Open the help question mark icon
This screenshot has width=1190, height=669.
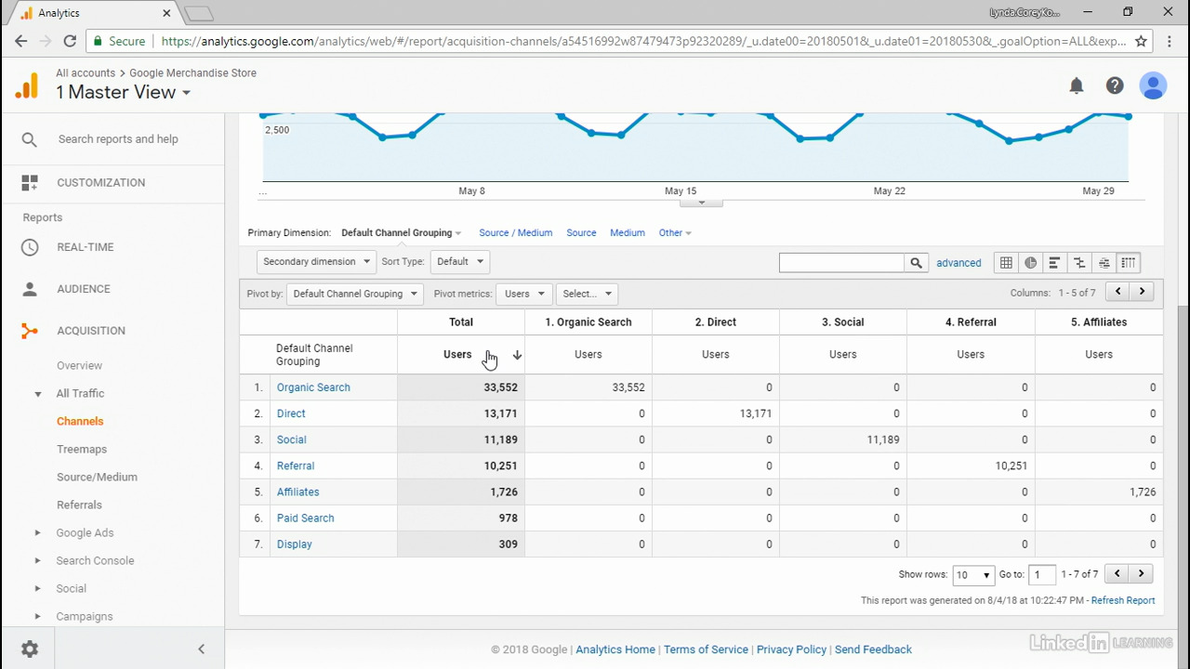1115,85
